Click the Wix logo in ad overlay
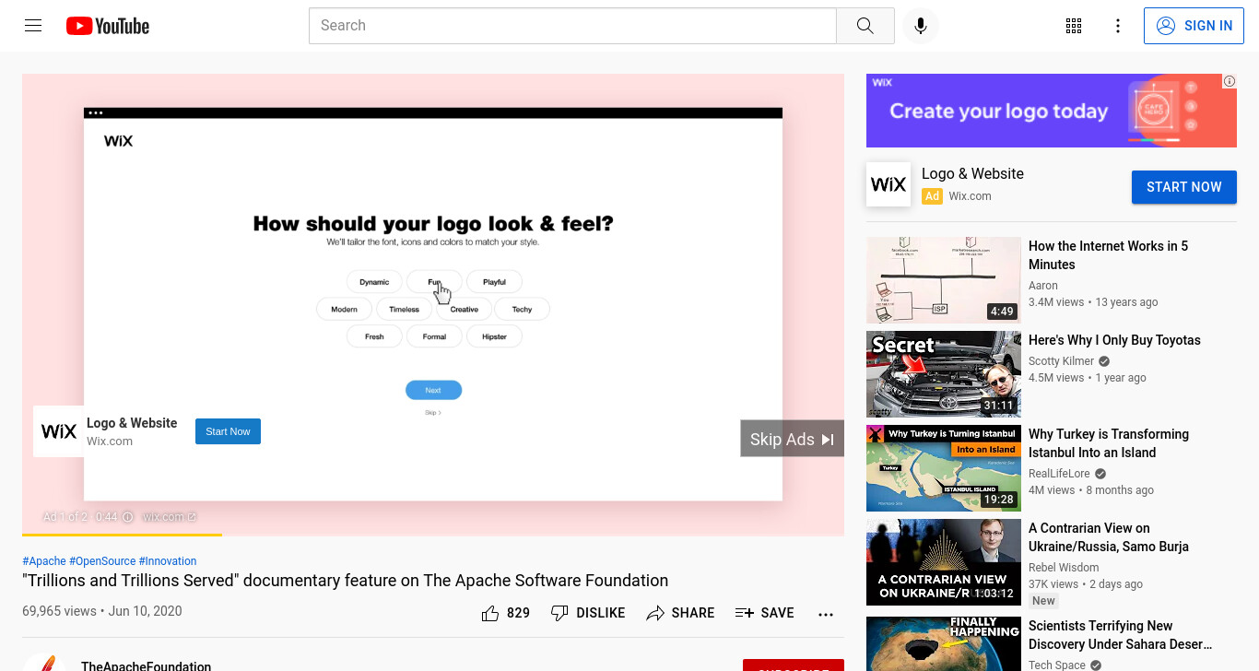This screenshot has width=1259, height=671. tap(59, 431)
